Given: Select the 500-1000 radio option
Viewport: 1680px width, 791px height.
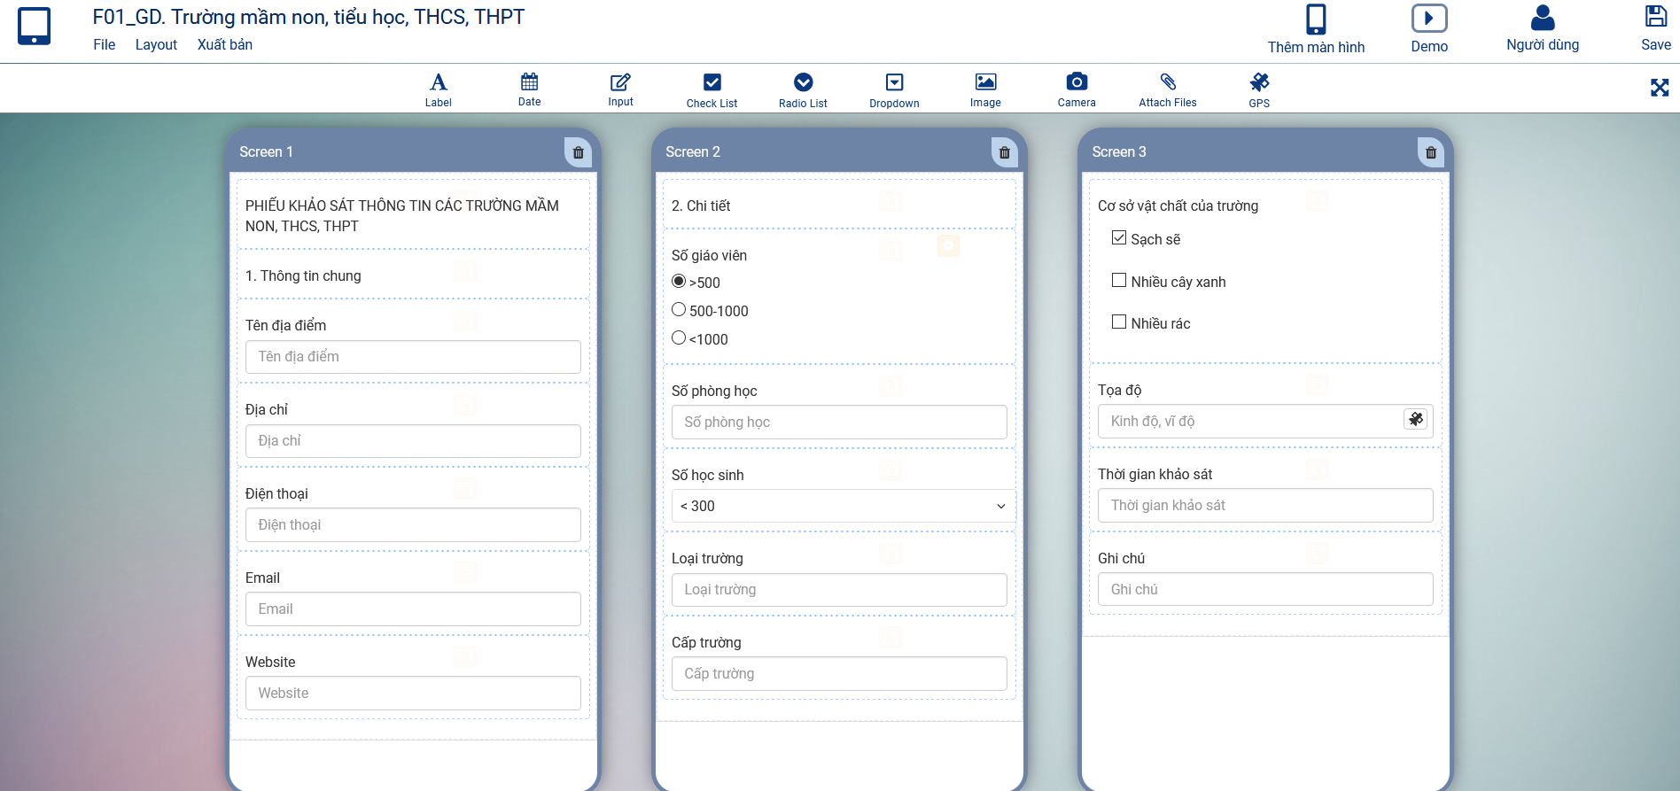Looking at the screenshot, I should tap(679, 310).
